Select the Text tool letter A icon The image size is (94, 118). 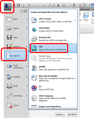58,5
